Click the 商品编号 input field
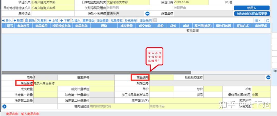This screenshot has height=116, width=277. (x=162, y=77)
